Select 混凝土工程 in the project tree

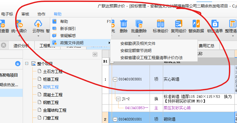tap(52, 95)
